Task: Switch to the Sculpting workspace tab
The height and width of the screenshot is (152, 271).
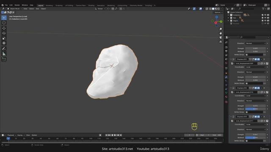Action: click(59, 5)
